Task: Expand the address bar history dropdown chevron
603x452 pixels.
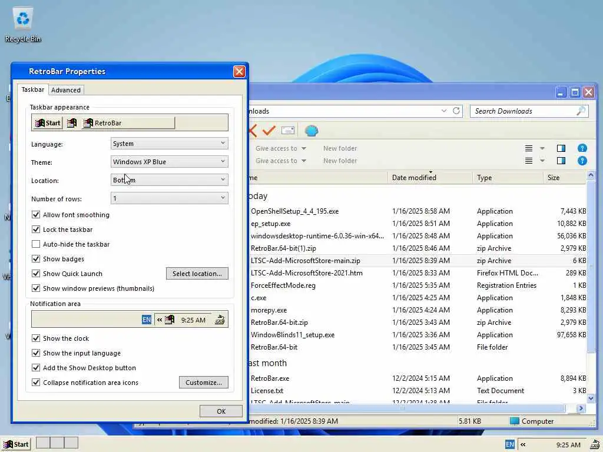Action: pos(444,111)
